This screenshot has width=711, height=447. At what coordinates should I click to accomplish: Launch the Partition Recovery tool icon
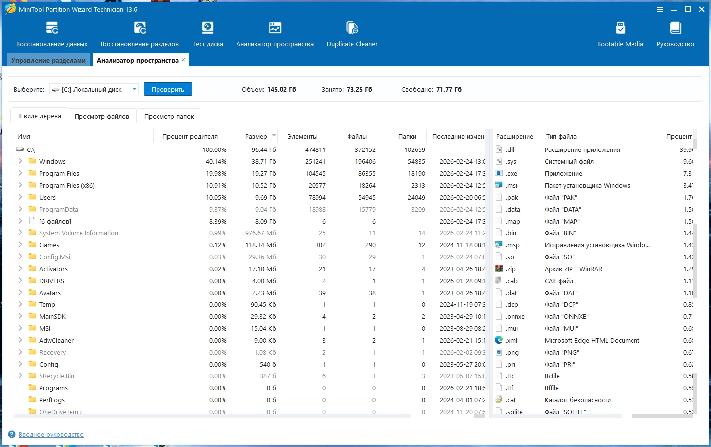[140, 28]
